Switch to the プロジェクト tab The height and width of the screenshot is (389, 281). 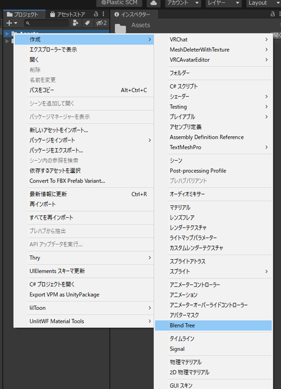24,14
